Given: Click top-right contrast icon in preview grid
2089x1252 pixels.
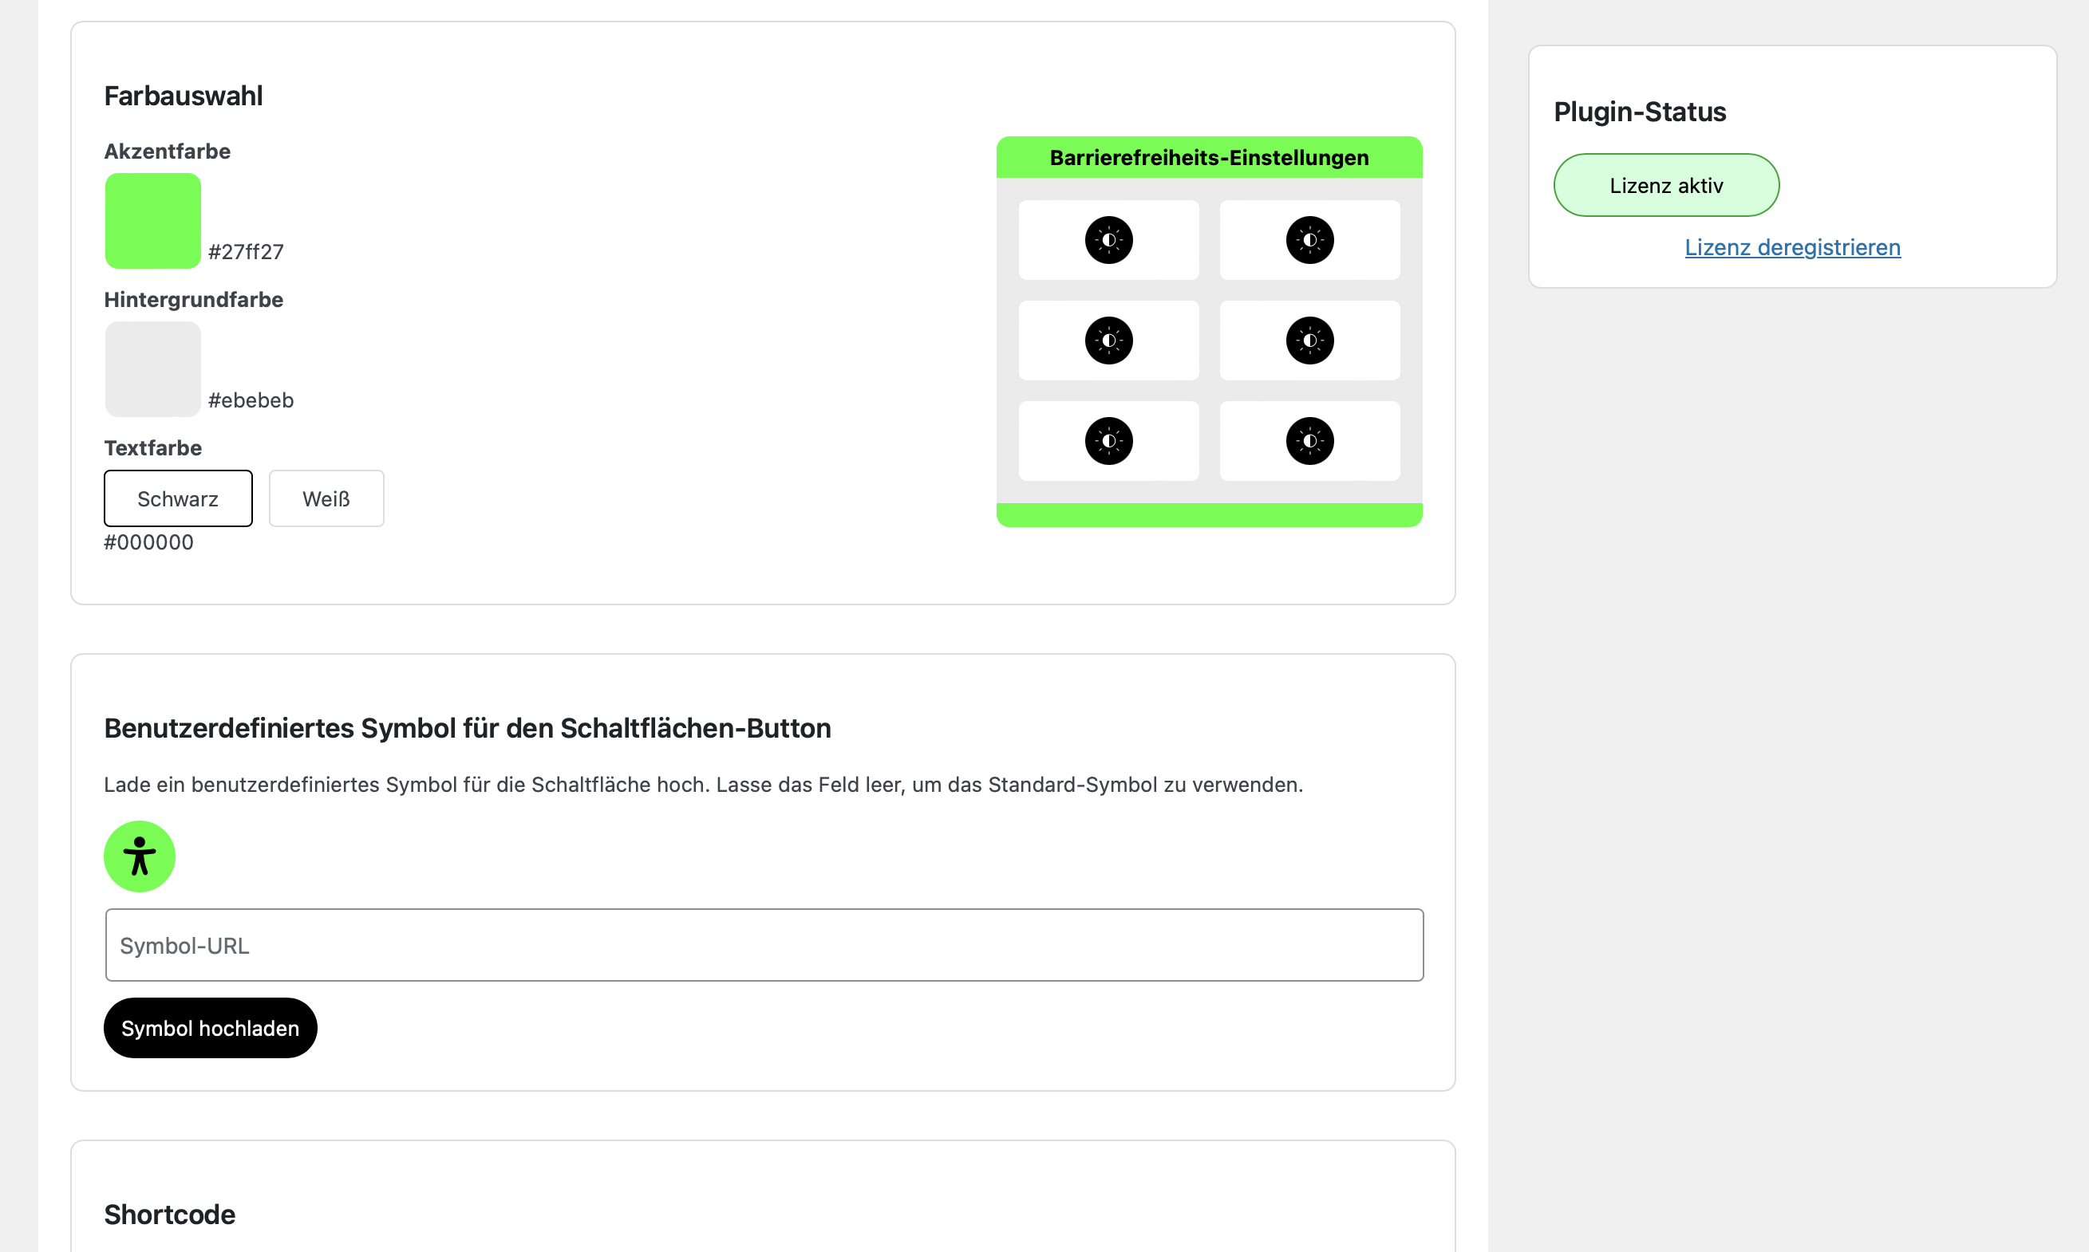Looking at the screenshot, I should (x=1309, y=241).
